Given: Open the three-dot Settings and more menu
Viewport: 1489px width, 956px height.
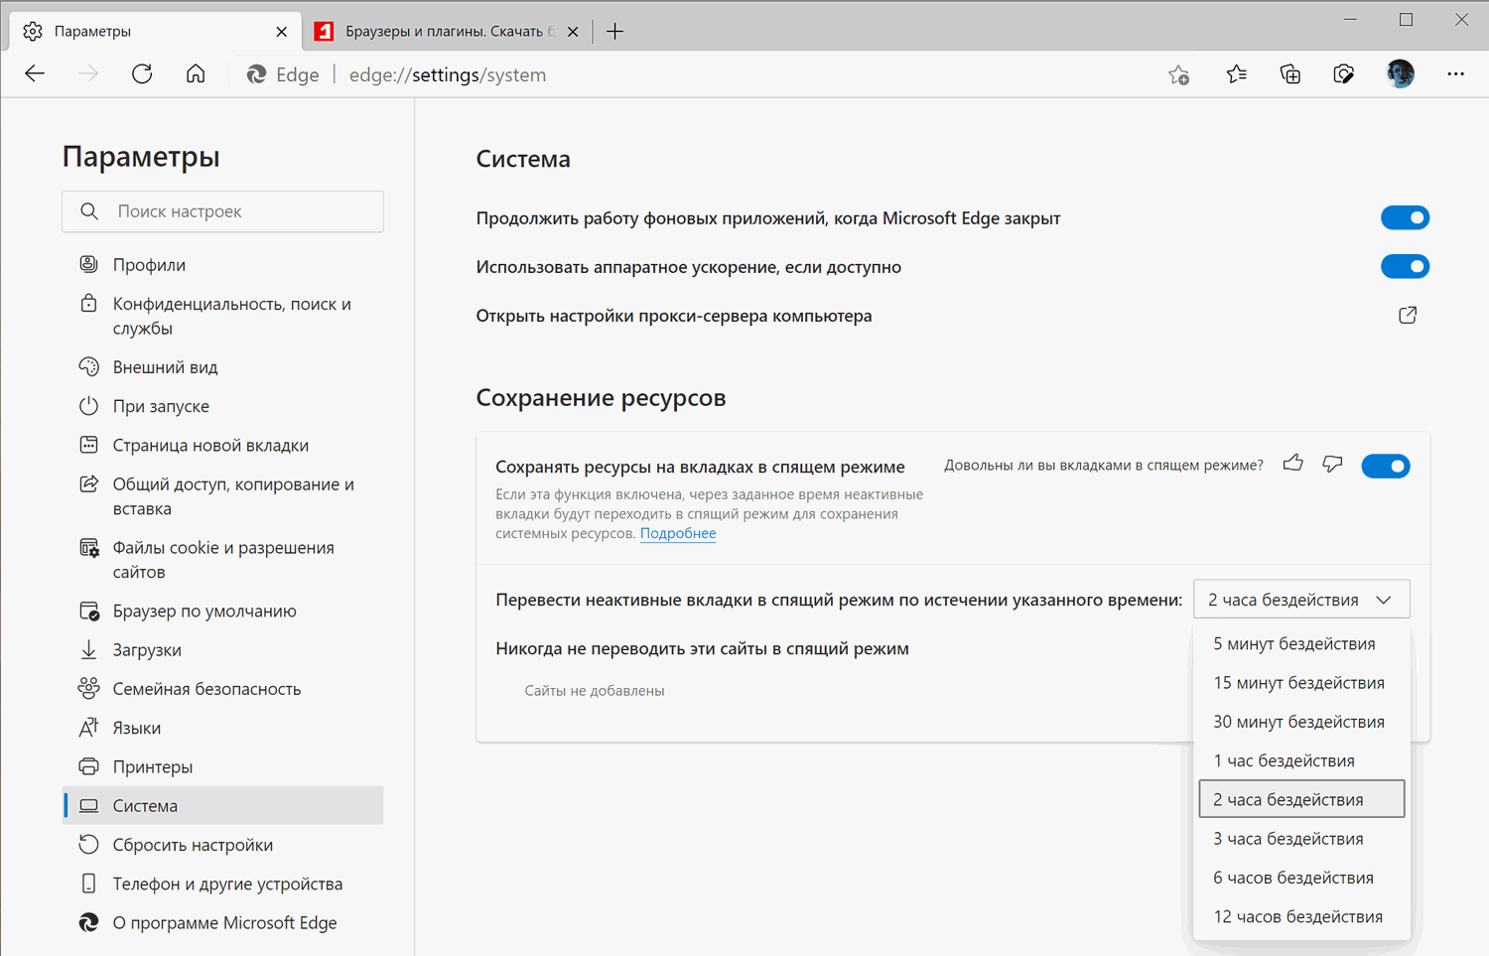Looking at the screenshot, I should coord(1455,74).
